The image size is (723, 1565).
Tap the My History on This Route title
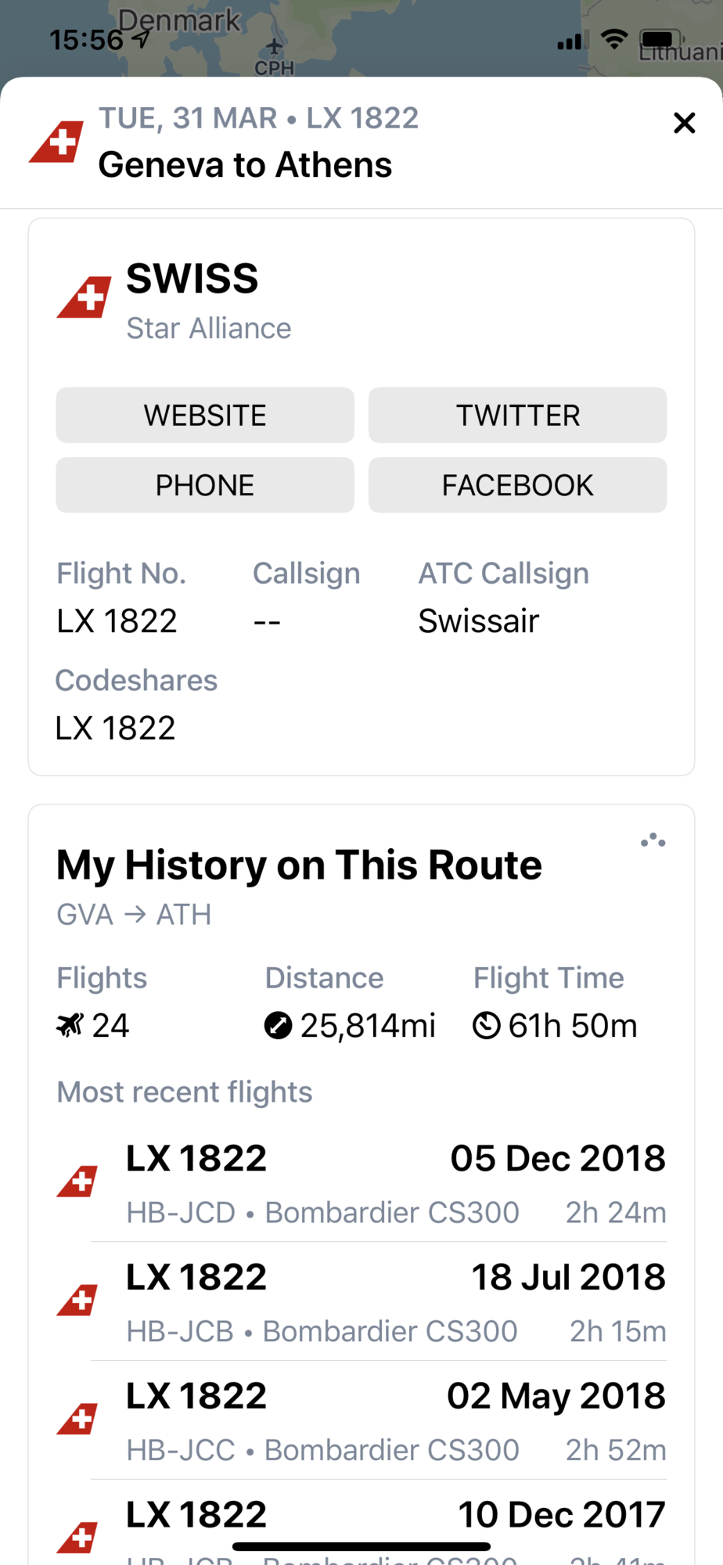(299, 865)
